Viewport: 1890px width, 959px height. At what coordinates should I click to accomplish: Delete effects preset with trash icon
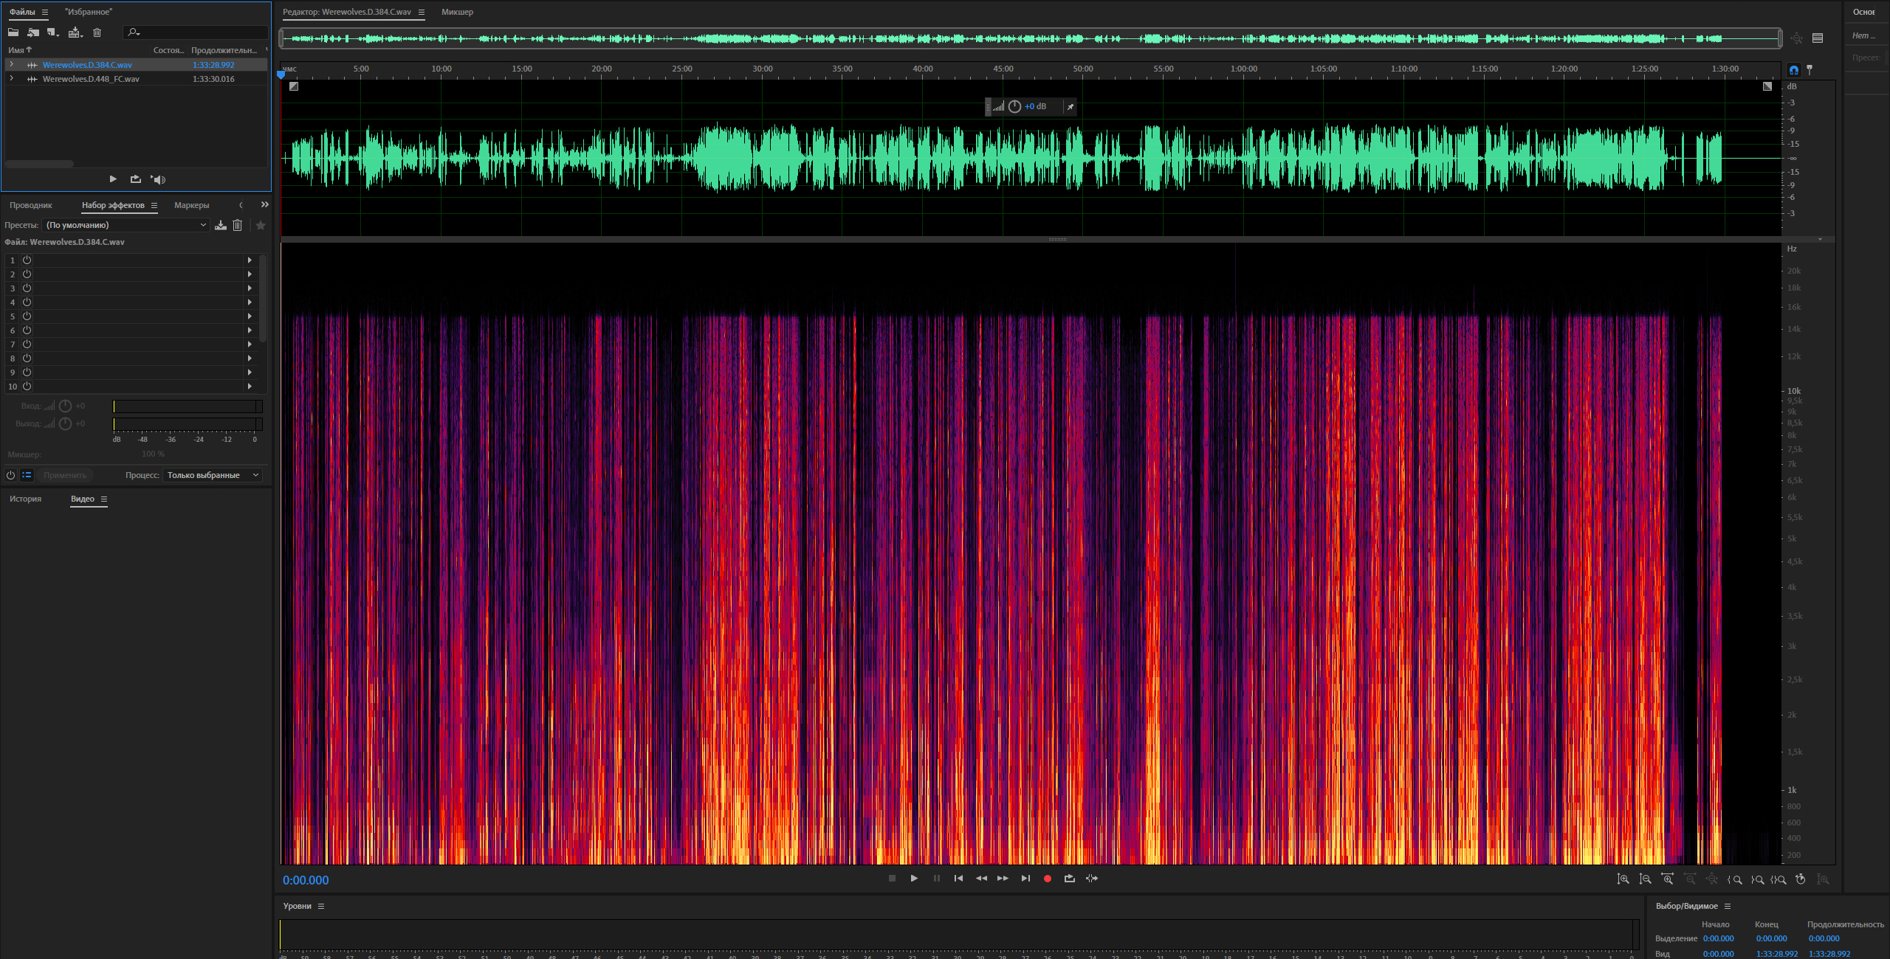point(237,225)
